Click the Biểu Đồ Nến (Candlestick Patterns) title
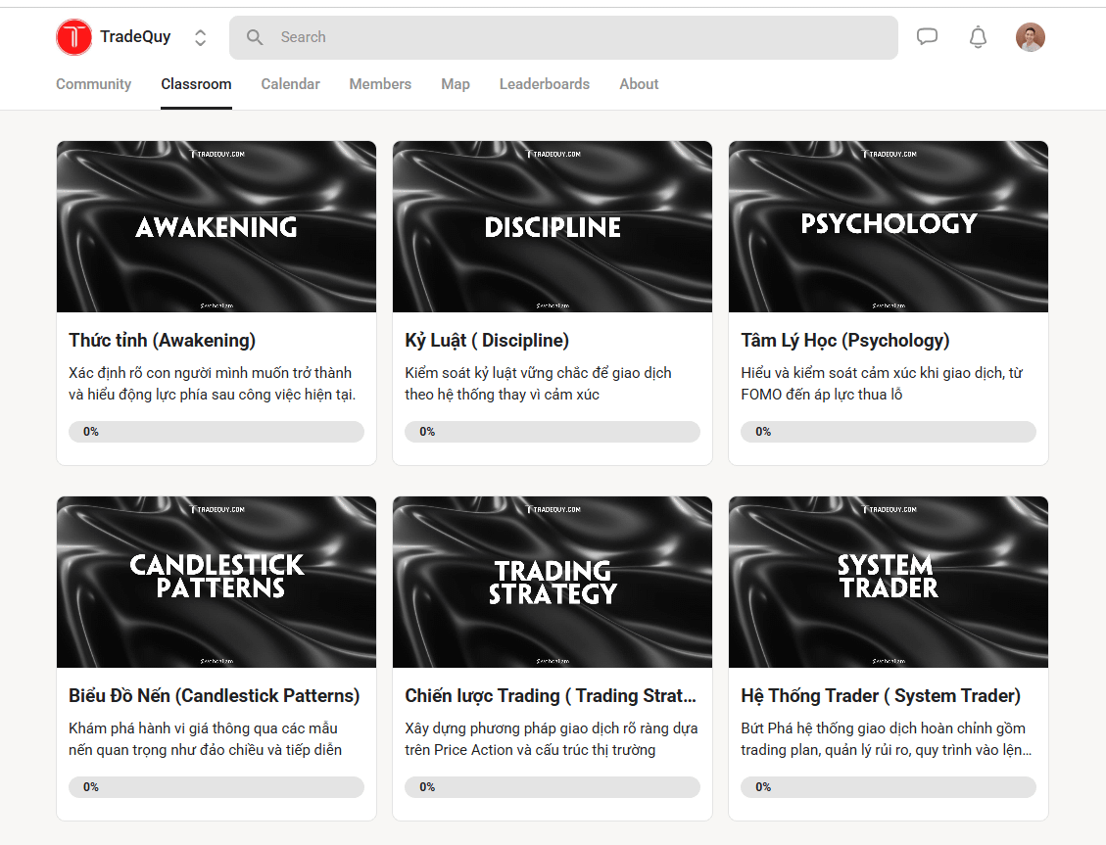 (x=215, y=696)
